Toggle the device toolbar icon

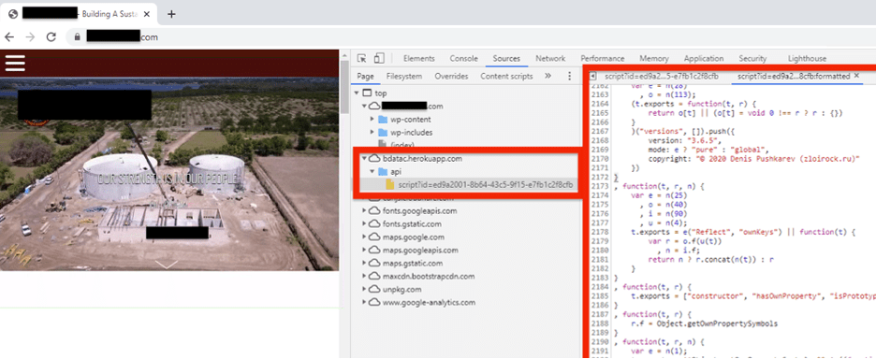coord(379,59)
